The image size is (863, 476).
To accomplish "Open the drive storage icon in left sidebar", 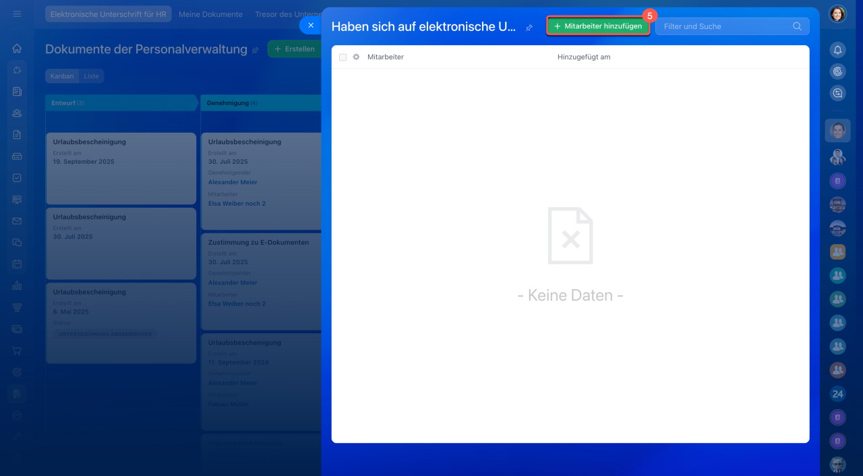I will [x=17, y=156].
